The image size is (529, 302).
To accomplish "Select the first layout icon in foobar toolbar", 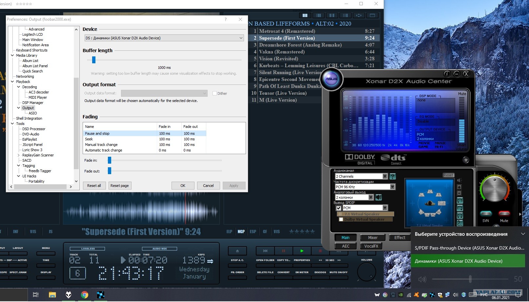I will click(305, 15).
